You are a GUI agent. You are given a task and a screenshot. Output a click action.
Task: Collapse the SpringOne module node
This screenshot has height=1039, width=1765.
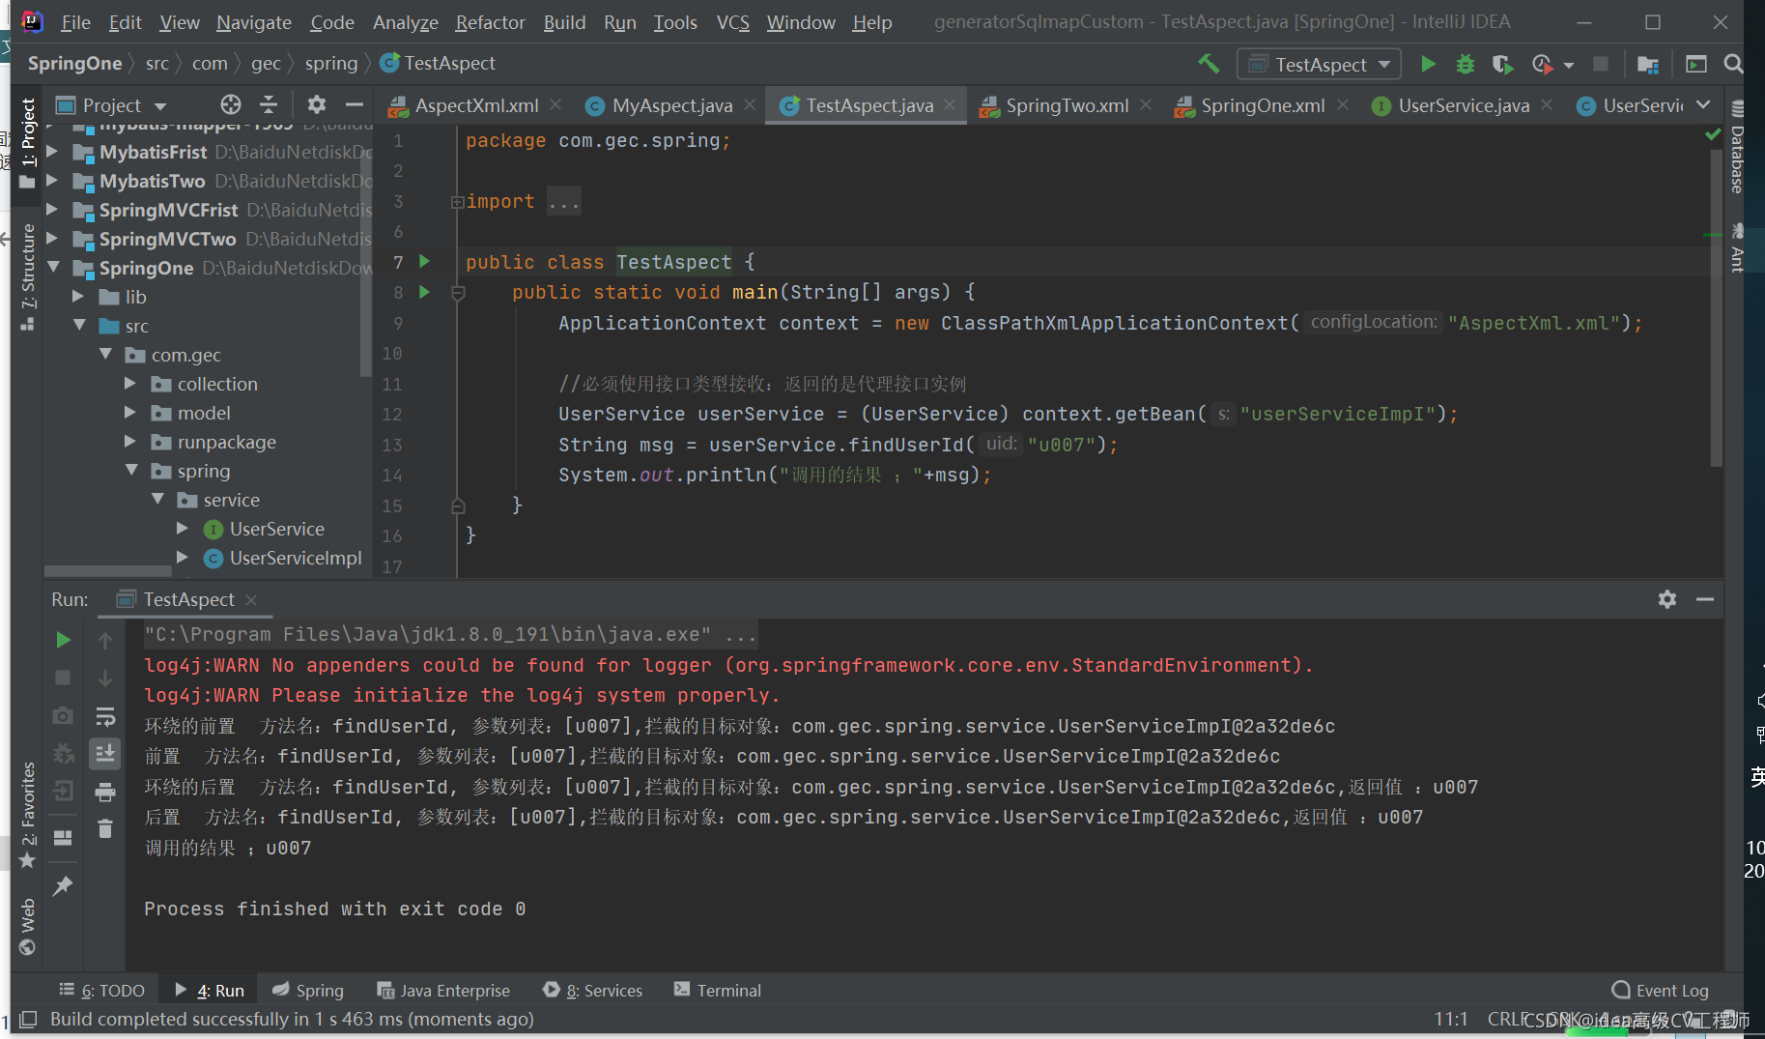click(52, 268)
